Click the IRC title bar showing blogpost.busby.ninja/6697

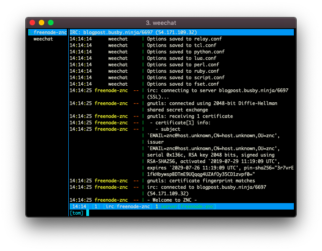coord(182,32)
